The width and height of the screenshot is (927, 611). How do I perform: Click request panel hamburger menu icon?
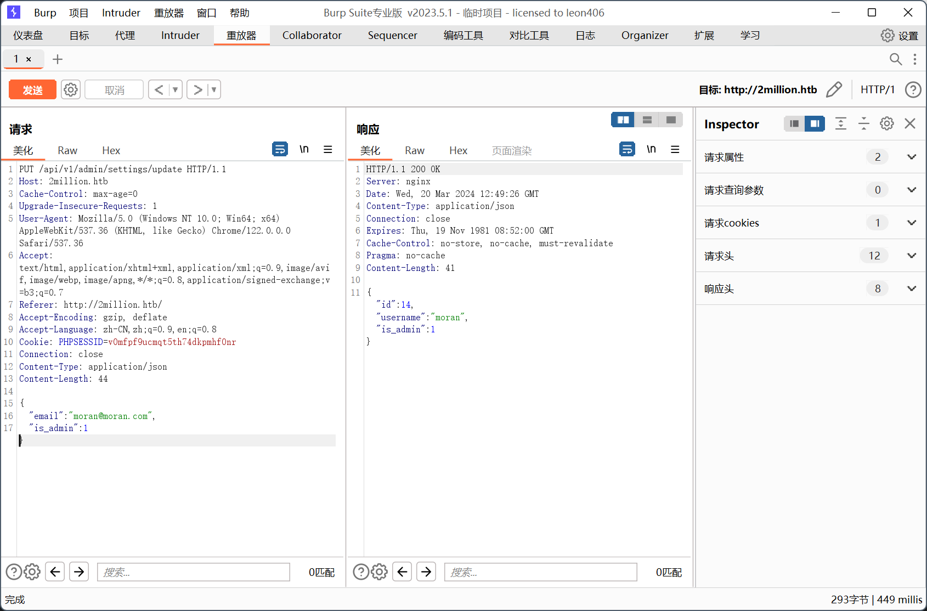point(328,149)
